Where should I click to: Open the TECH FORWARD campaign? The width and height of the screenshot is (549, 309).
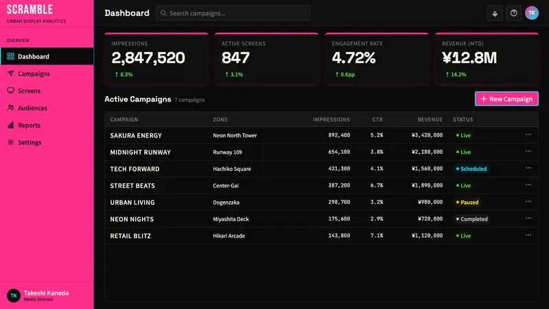(135, 169)
